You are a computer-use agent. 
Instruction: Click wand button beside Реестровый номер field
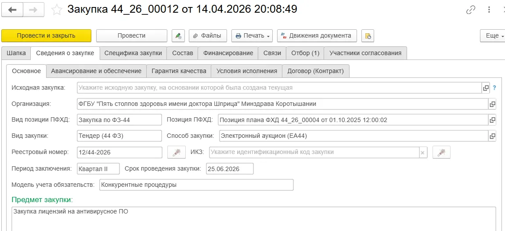[x=177, y=152]
